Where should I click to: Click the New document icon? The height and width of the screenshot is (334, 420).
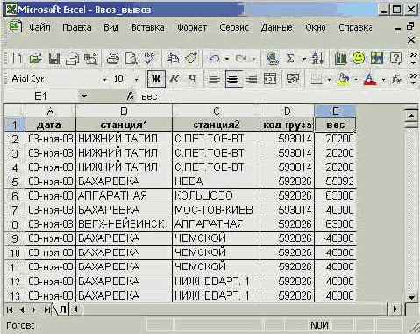pos(17,58)
